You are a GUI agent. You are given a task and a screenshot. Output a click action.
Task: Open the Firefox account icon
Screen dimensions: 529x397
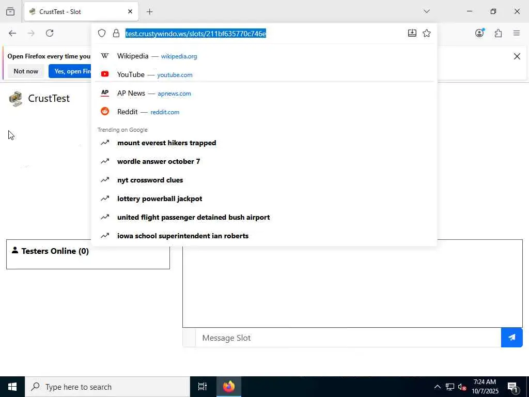pyautogui.click(x=479, y=33)
